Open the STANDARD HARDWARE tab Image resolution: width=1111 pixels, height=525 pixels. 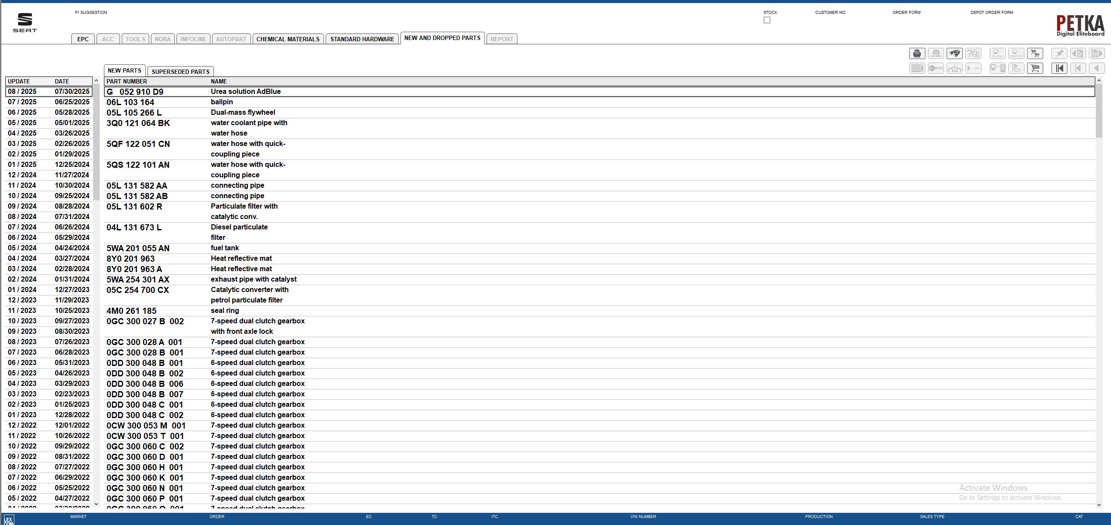coord(362,39)
